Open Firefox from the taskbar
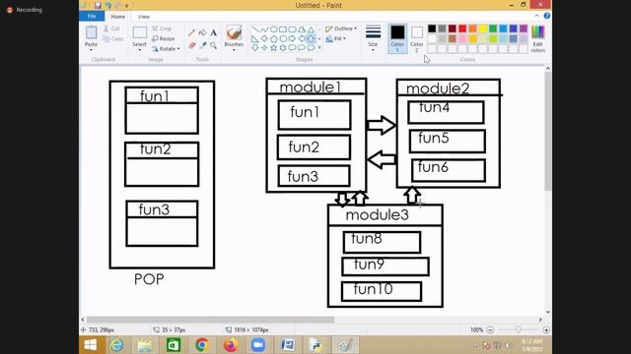The width and height of the screenshot is (631, 354). pyautogui.click(x=230, y=345)
